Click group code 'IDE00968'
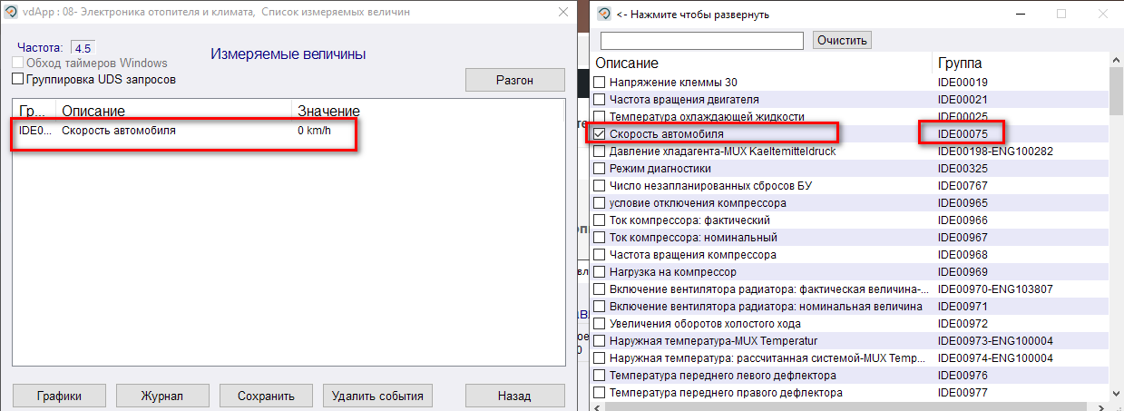 963,255
